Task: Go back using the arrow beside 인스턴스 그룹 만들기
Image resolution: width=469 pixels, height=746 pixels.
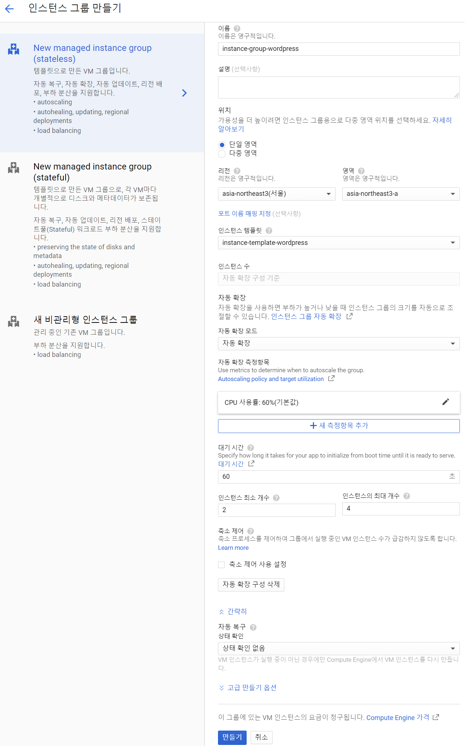Action: [x=10, y=9]
